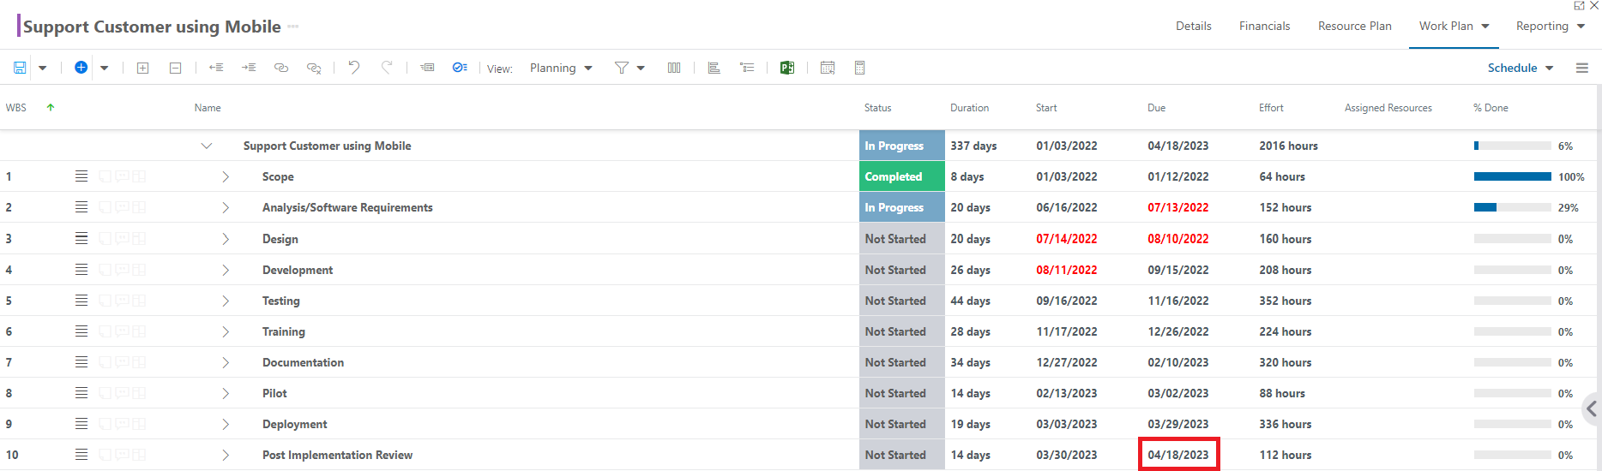Click the Assigned Resources column header

[x=1388, y=108]
